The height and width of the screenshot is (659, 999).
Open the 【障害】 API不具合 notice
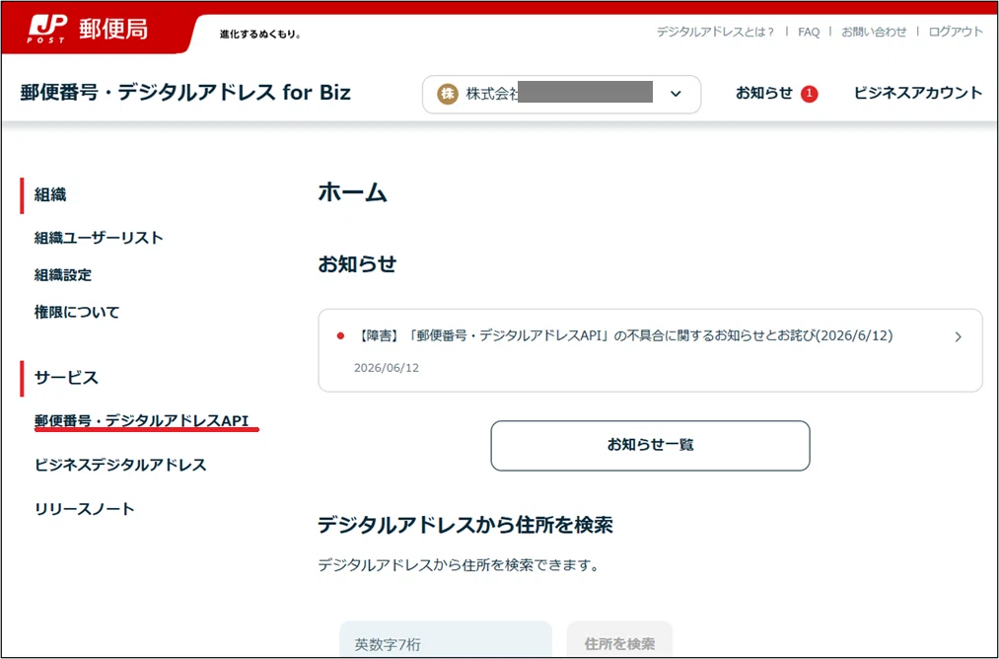click(x=650, y=350)
